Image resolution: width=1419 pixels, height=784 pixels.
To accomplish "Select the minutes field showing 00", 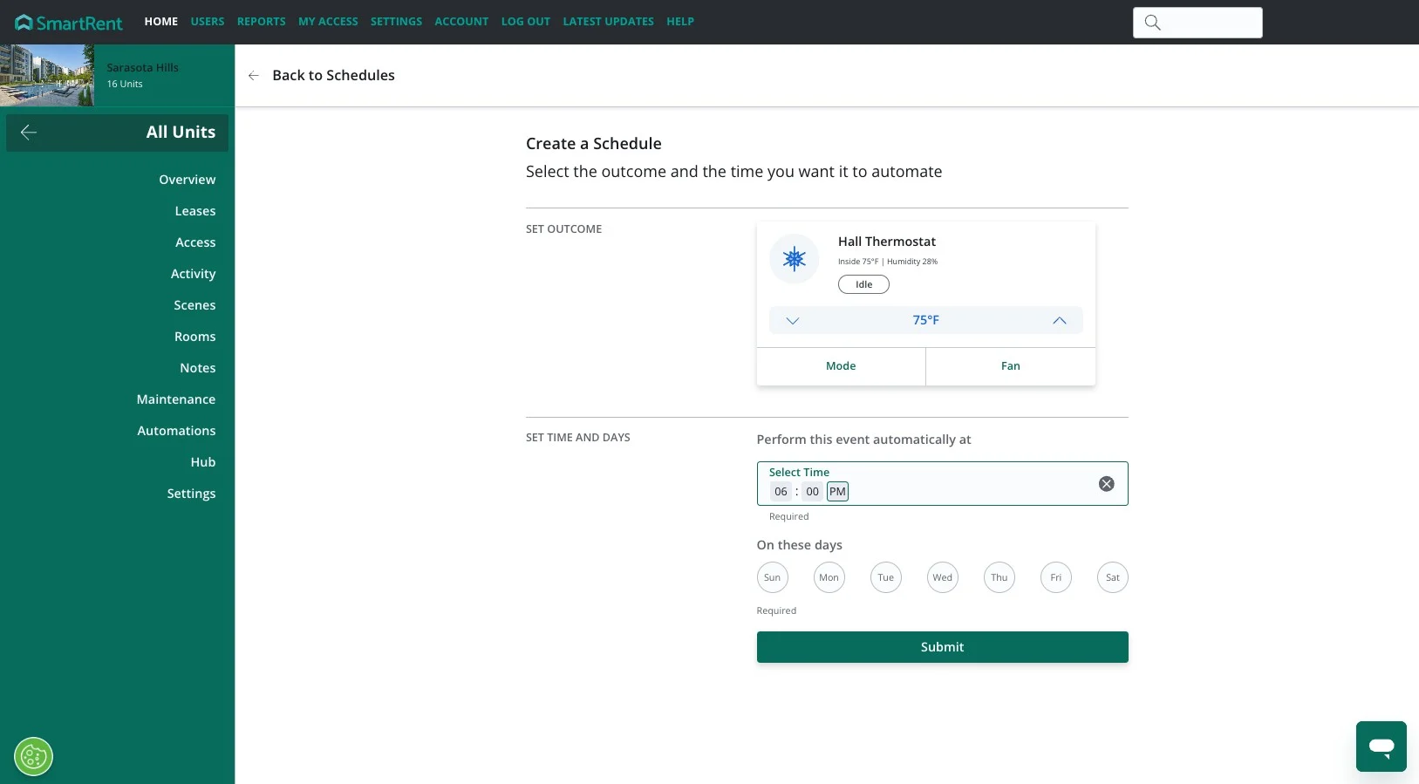I will click(x=812, y=492).
